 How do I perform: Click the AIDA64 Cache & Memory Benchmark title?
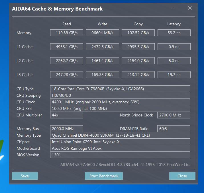click(57, 9)
